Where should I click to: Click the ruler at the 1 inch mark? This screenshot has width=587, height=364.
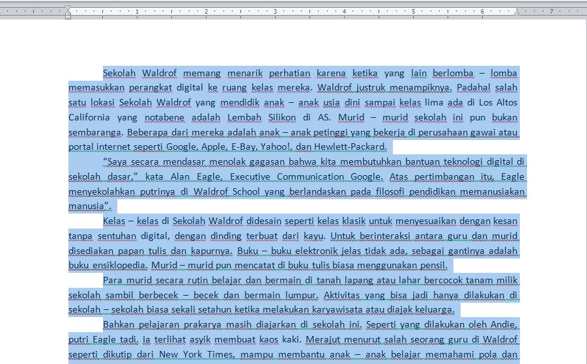click(x=137, y=12)
